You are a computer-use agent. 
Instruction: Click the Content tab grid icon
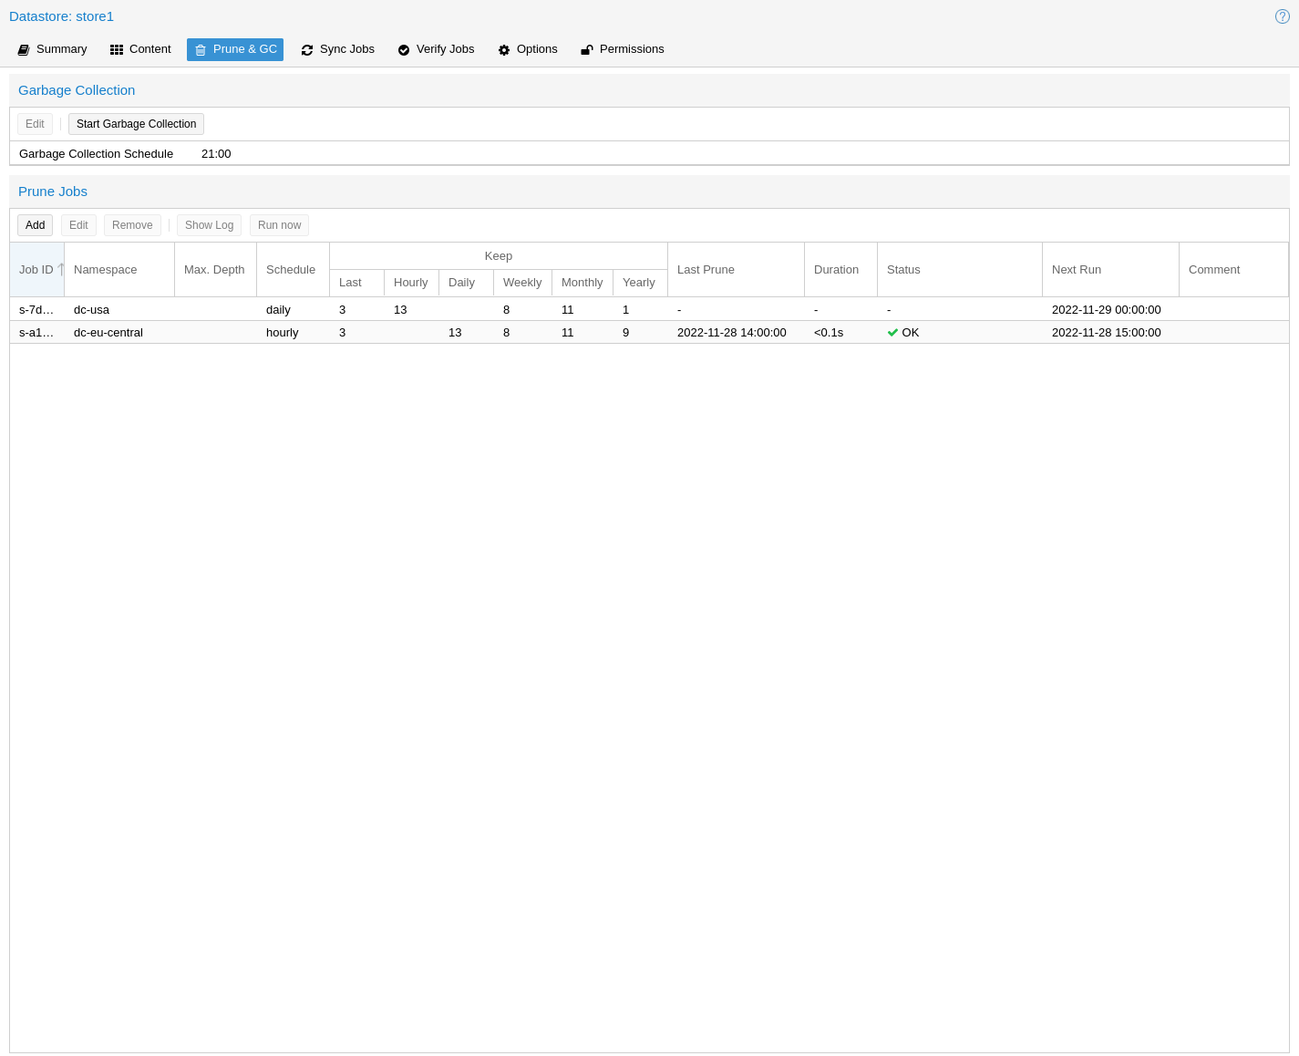117,50
